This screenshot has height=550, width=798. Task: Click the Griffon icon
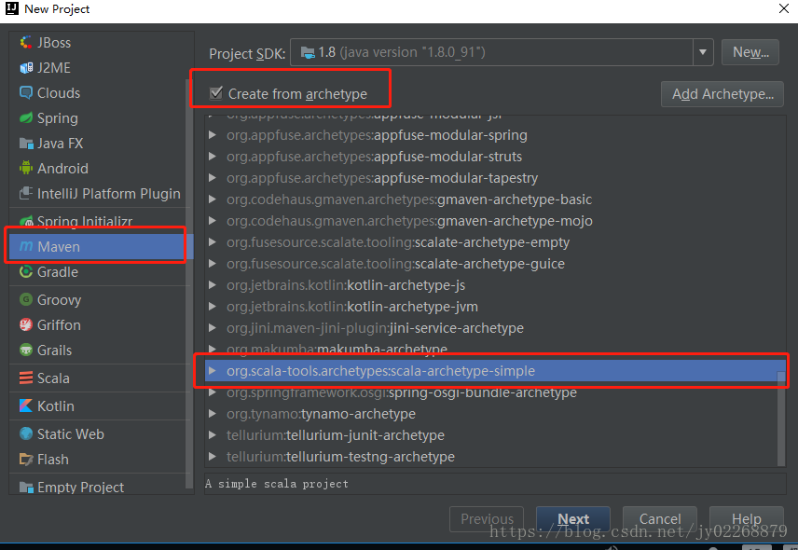(26, 324)
